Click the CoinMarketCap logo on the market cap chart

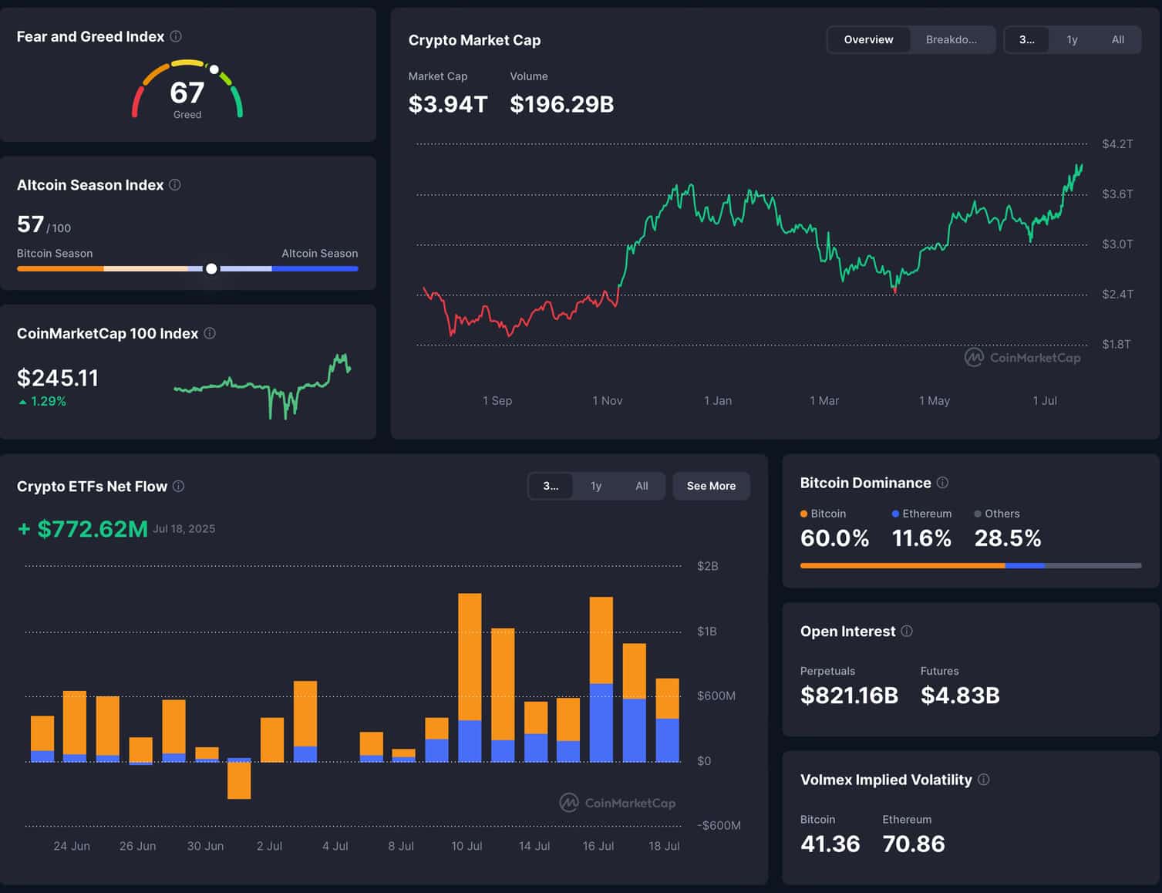1022,357
